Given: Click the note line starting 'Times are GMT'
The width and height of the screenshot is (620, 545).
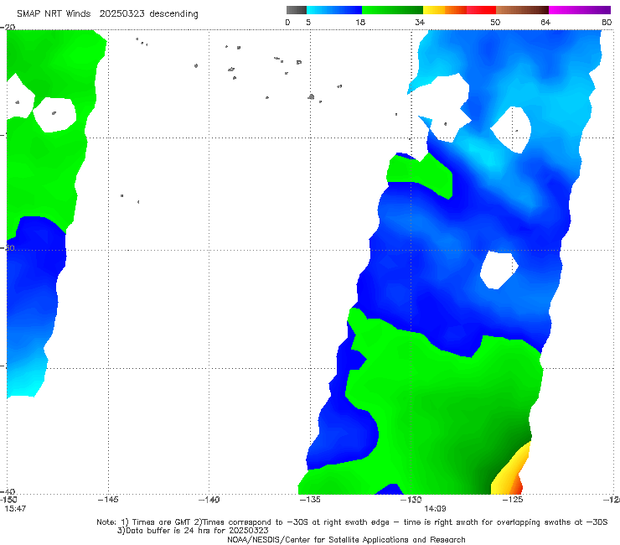Looking at the screenshot, I should pos(352,522).
